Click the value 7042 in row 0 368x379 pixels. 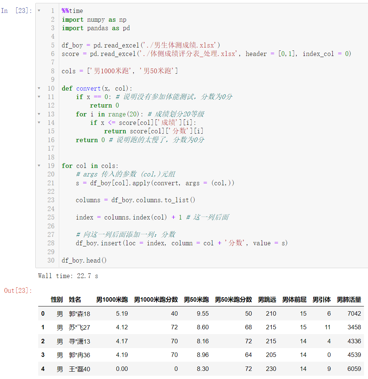[x=354, y=313]
